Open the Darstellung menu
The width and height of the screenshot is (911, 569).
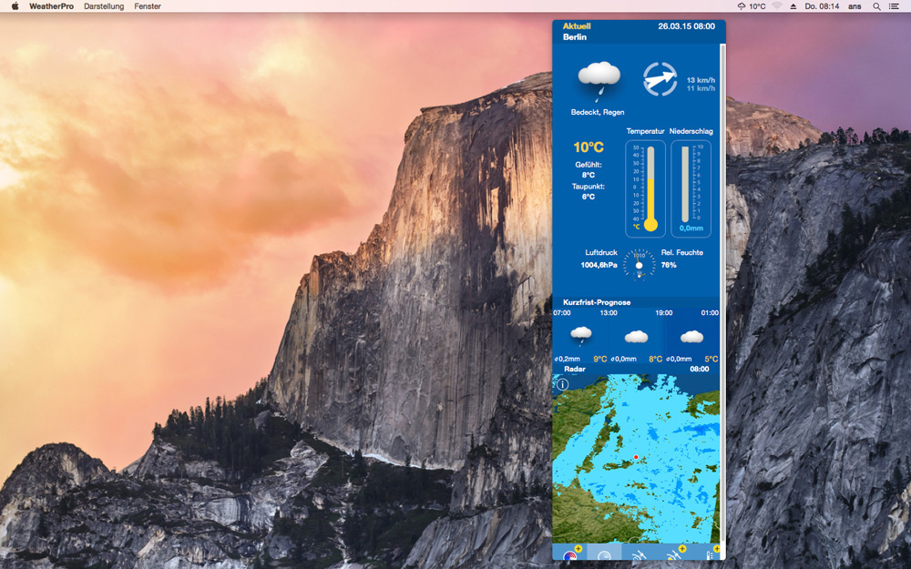pos(104,6)
